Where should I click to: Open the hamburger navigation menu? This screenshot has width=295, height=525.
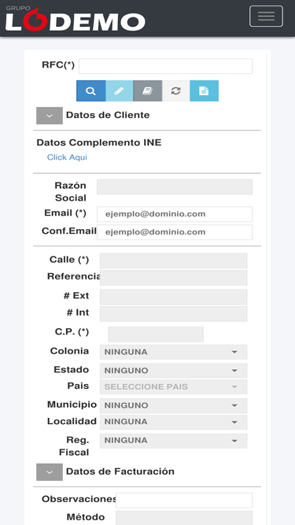tap(266, 16)
